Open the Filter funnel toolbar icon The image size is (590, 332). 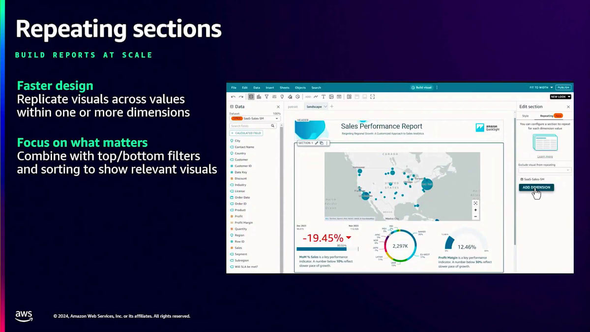pos(266,97)
